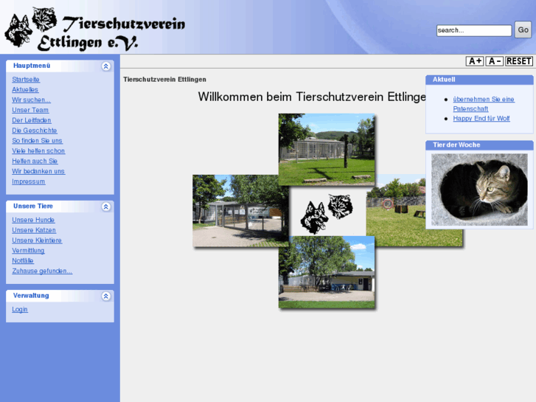Click the Tierschutzverein Ettlingen logo in header
The height and width of the screenshot is (402, 536).
click(94, 29)
